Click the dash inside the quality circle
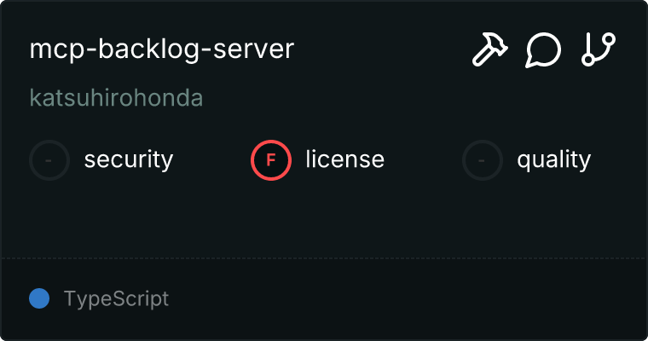This screenshot has height=341, width=648. 483,159
